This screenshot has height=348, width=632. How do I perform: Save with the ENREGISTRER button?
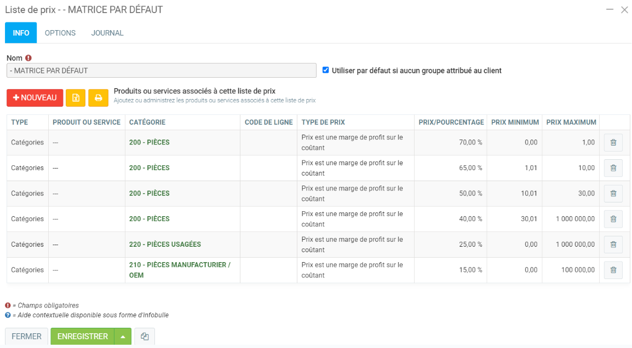[83, 337]
